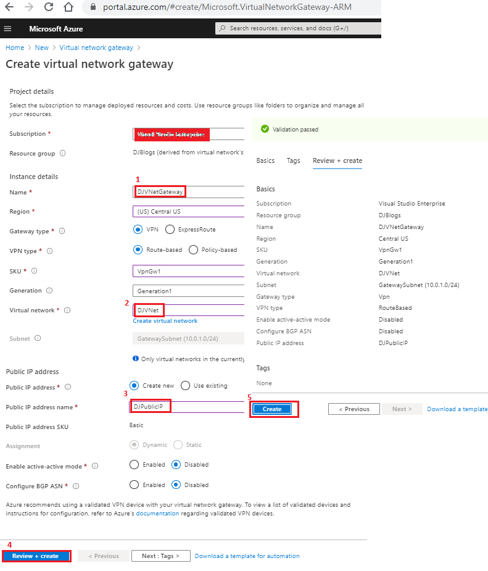Focus the Search resources, services, and docs box
The height and width of the screenshot is (571, 488).
[x=299, y=28]
